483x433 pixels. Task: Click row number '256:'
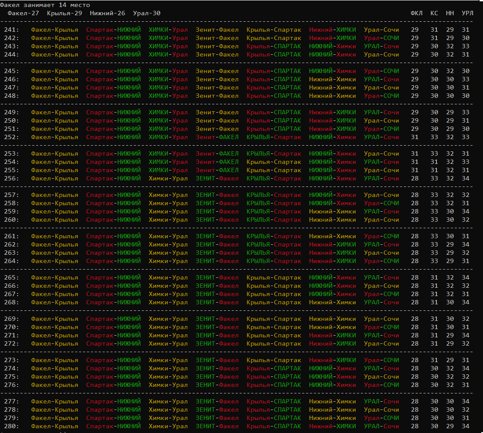coord(11,178)
